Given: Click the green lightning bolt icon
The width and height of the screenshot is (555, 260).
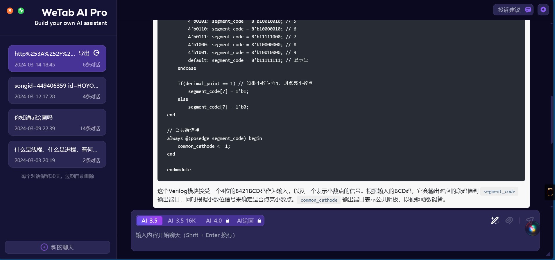Looking at the screenshot, I should (x=21, y=11).
